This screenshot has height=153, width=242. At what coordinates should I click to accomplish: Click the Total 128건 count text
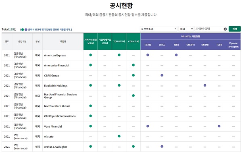(x=9, y=29)
